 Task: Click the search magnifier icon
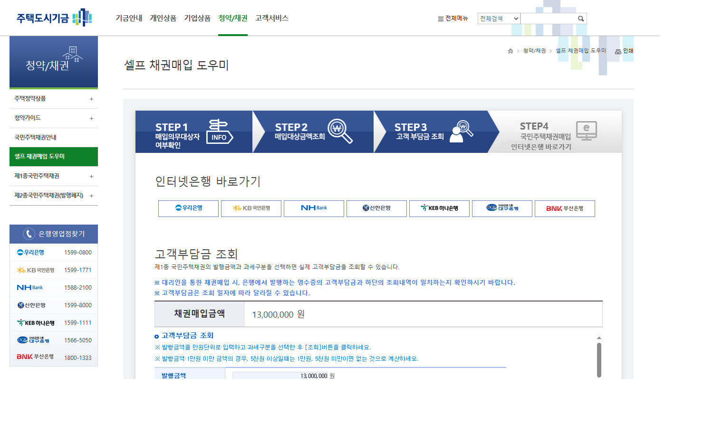click(x=580, y=18)
